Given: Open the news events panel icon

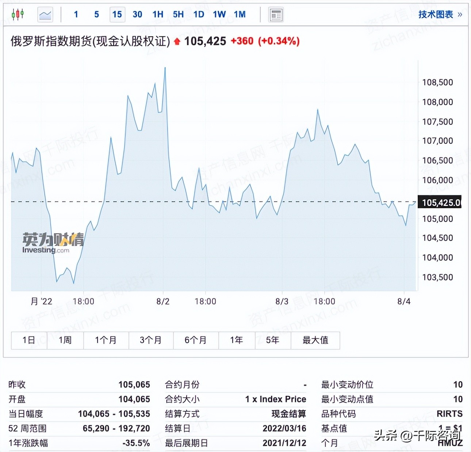Looking at the screenshot, I should [276, 14].
